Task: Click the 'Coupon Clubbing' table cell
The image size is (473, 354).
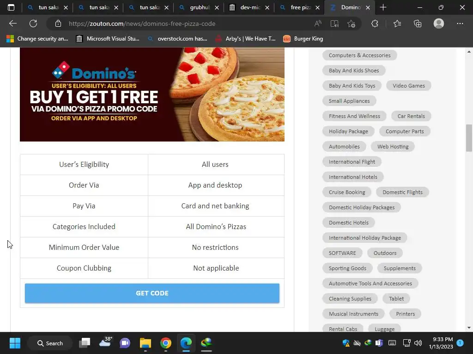Action: [84, 268]
